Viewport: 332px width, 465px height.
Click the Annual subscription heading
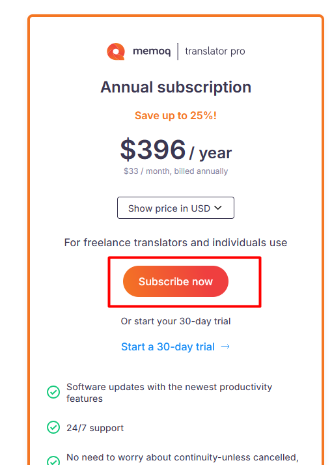coord(176,87)
